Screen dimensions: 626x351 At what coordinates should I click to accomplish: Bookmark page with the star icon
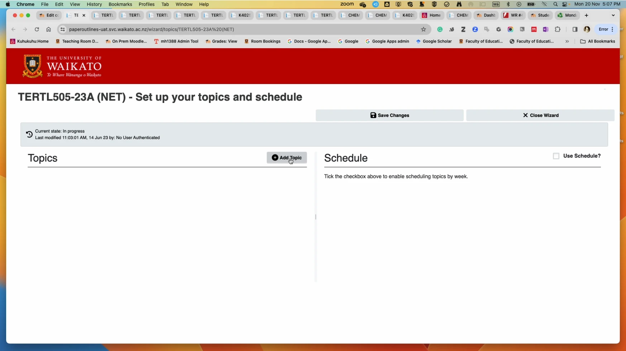pos(424,29)
